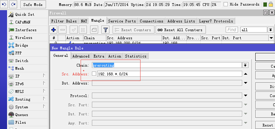Open the filter funnel icon
This screenshot has height=129, width=275.
(105, 30)
